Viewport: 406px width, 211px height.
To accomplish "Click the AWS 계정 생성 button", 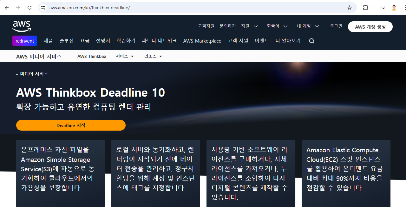I will pyautogui.click(x=370, y=27).
